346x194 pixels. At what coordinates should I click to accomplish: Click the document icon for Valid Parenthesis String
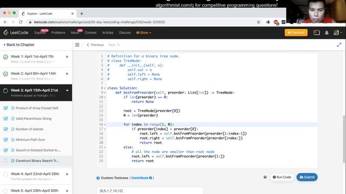12,119
